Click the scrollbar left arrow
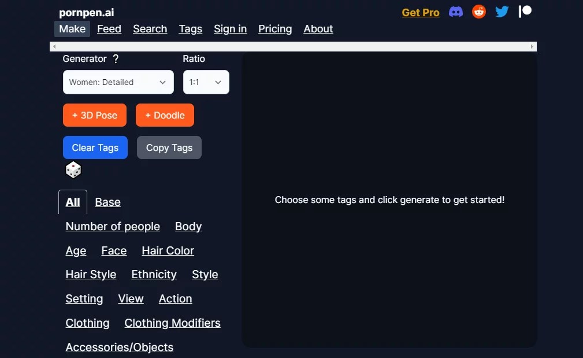 coord(54,46)
